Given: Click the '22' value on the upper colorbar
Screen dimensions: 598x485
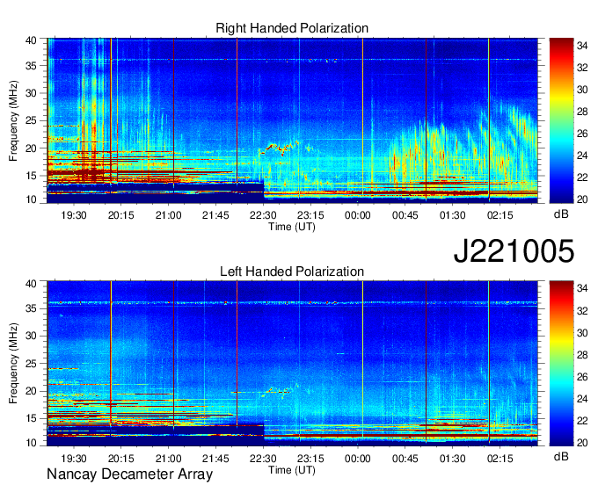Looking at the screenshot, I should click(x=582, y=177).
